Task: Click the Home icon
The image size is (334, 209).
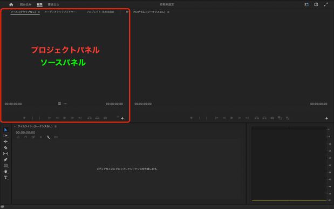Action: [x=11, y=4]
